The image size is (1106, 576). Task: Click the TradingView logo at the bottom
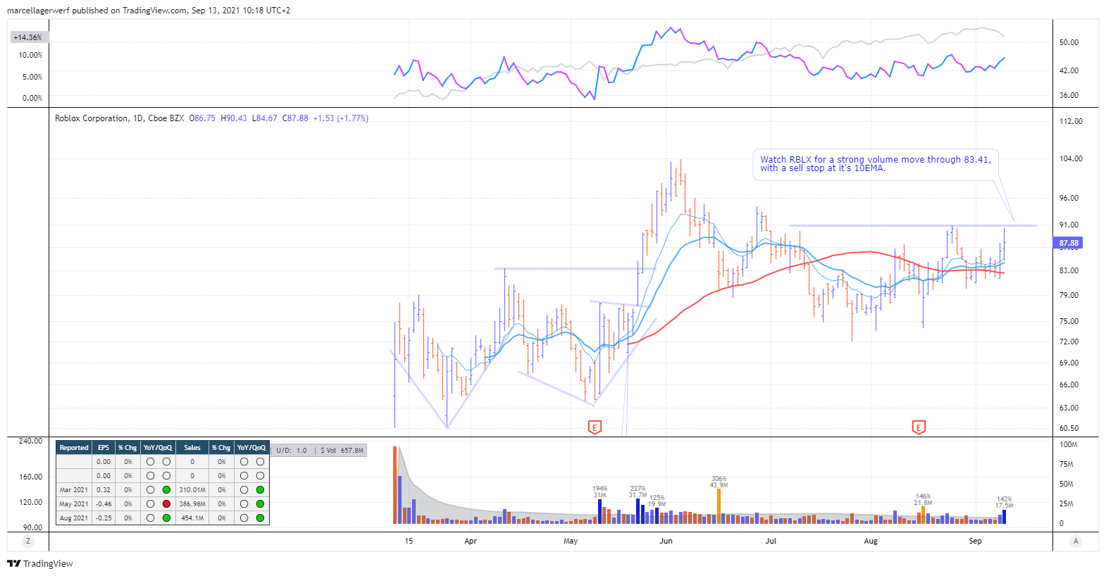click(40, 563)
